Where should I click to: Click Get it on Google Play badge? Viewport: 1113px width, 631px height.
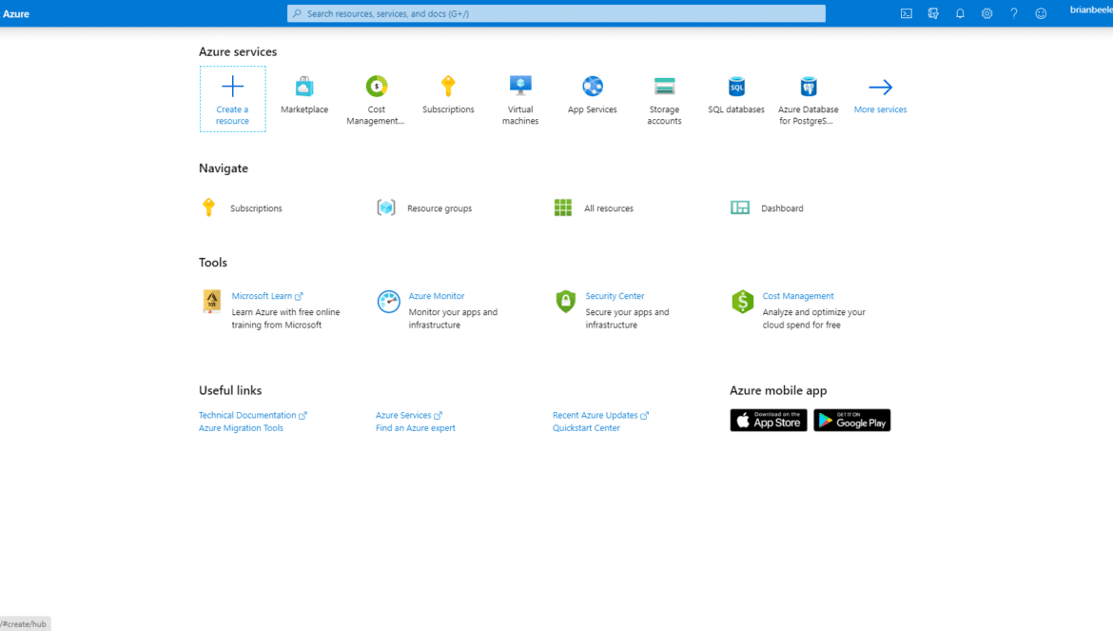(851, 421)
